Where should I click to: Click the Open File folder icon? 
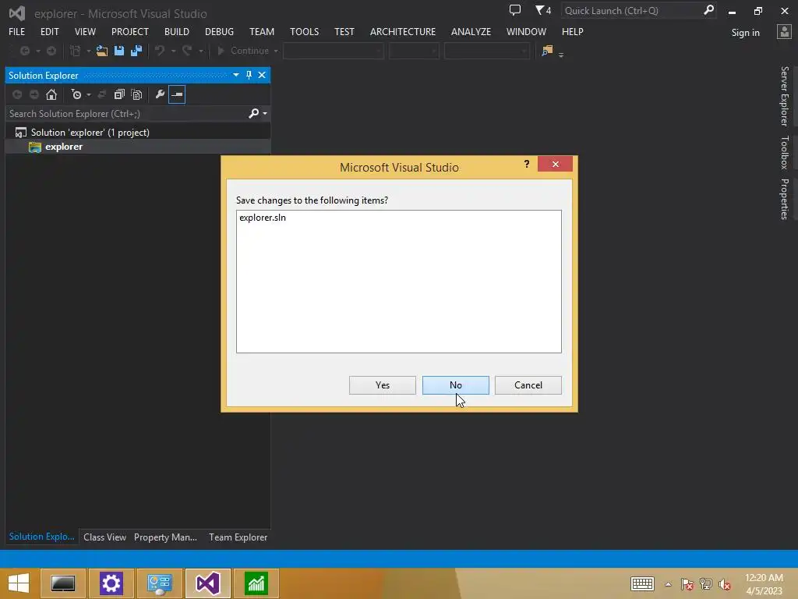(x=102, y=51)
